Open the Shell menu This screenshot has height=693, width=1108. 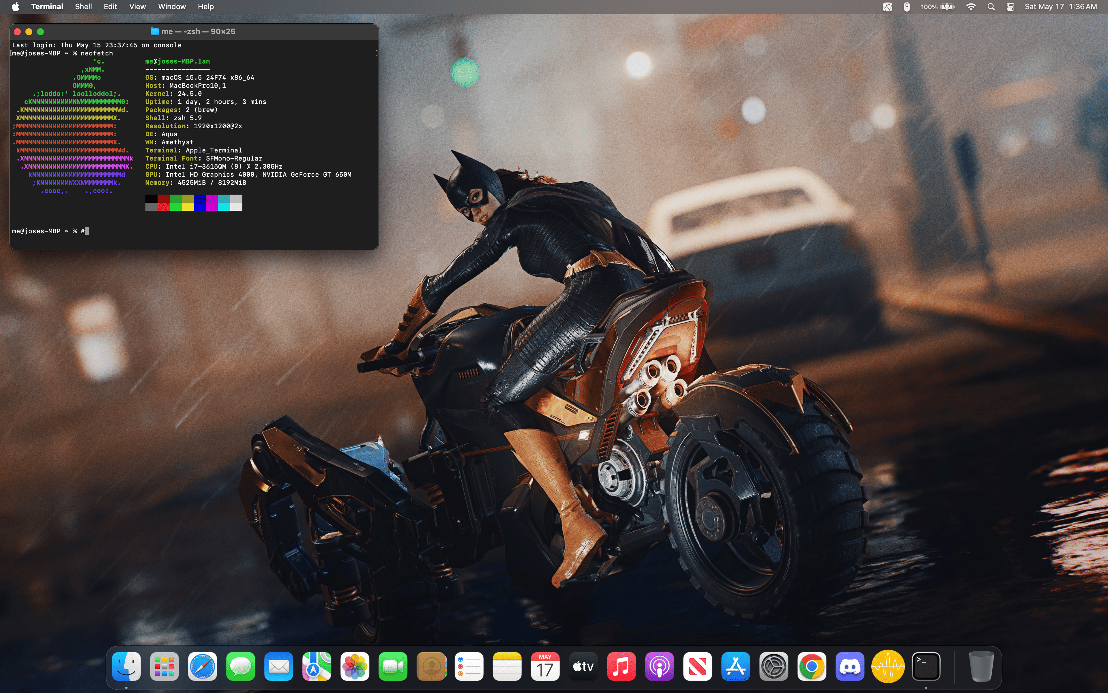pos(83,7)
